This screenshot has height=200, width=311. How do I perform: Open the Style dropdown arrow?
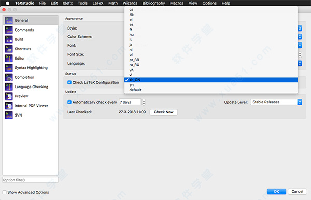coord(300,28)
